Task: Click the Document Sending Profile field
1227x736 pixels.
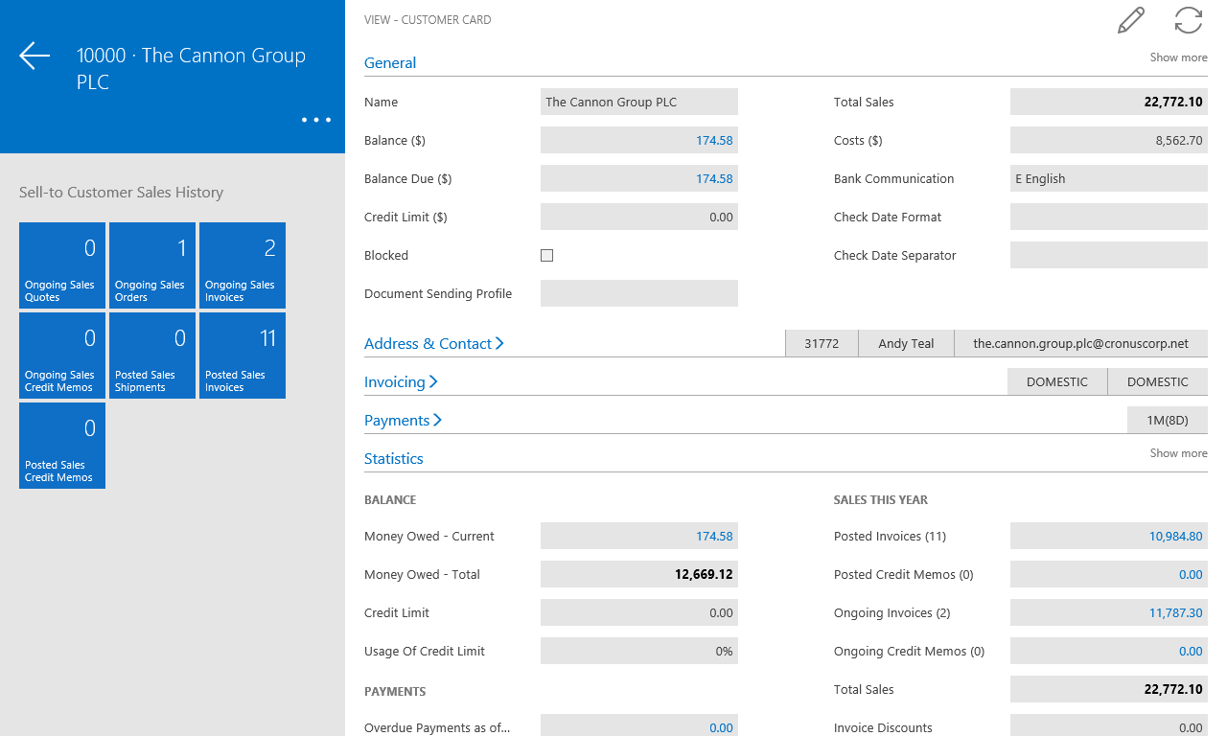Action: tap(639, 293)
